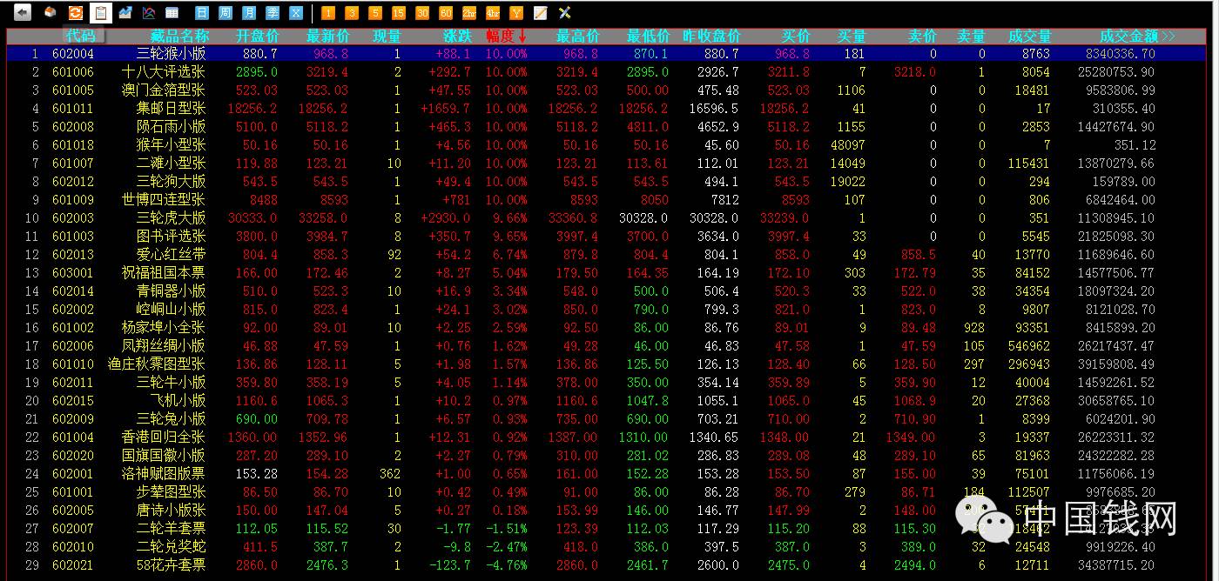Select the 15-minute period button
Screen dimensions: 1219x581
click(399, 13)
